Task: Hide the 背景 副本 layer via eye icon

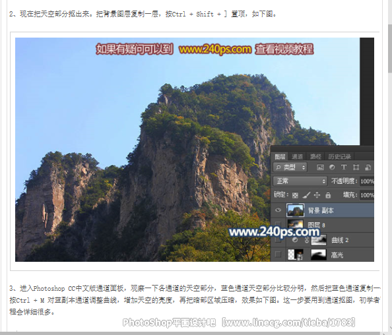Action: pyautogui.click(x=278, y=210)
